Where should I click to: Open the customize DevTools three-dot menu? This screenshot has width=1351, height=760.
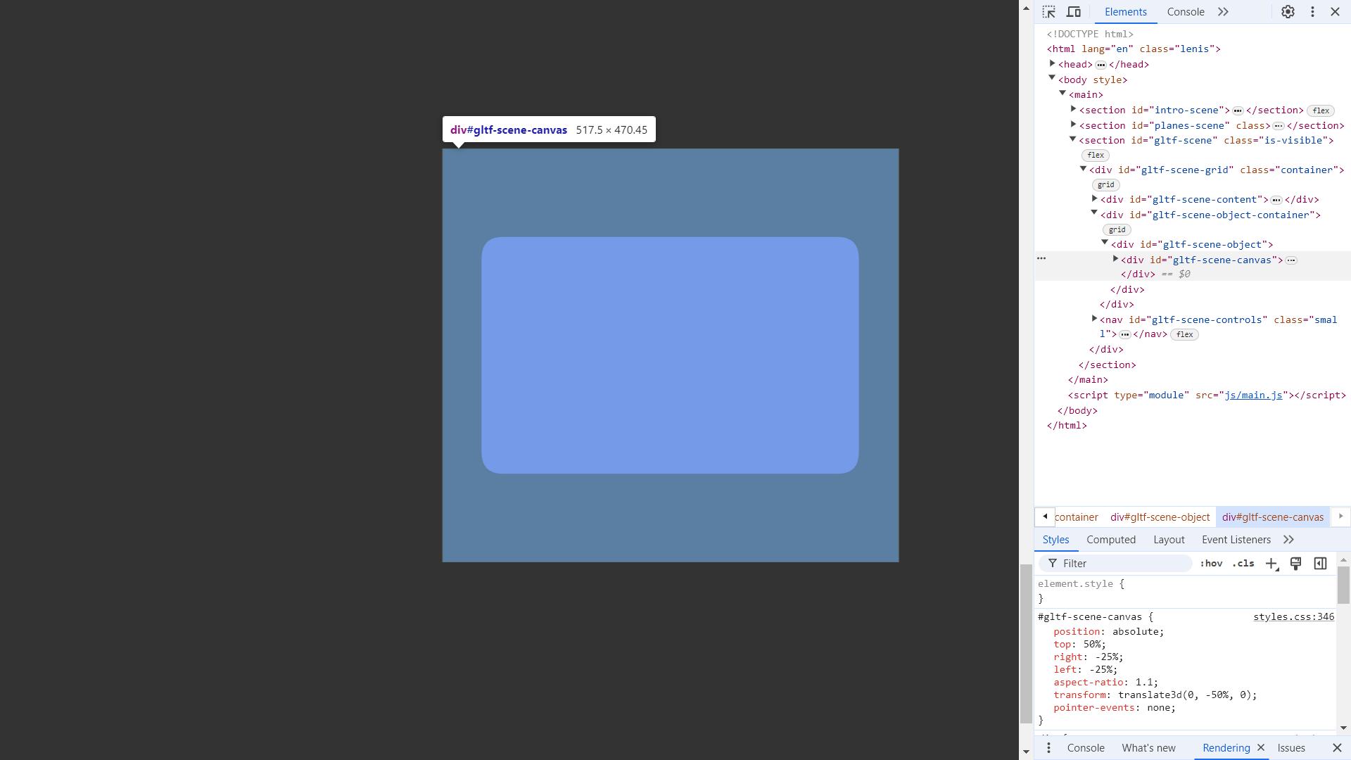(1312, 12)
